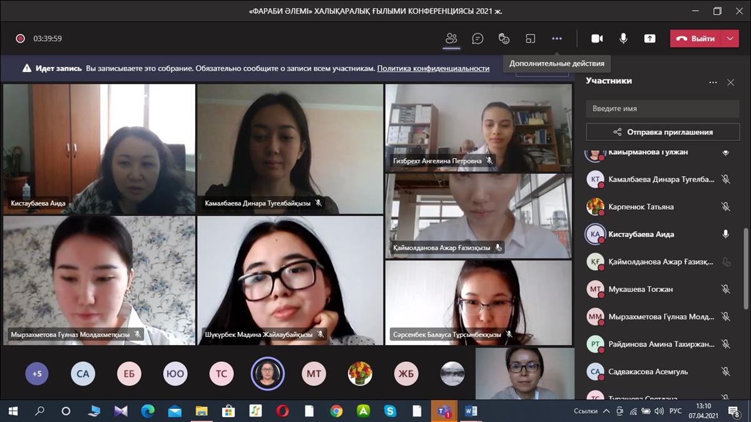Open Microsoft Teams from the taskbar
The height and width of the screenshot is (422, 751).
click(x=444, y=411)
